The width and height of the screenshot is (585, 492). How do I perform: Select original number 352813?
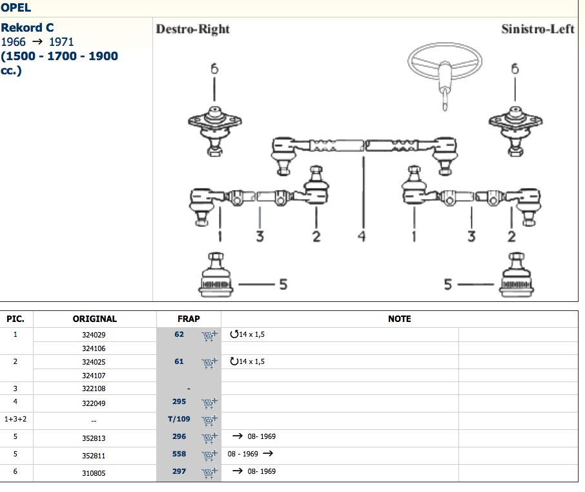94,438
